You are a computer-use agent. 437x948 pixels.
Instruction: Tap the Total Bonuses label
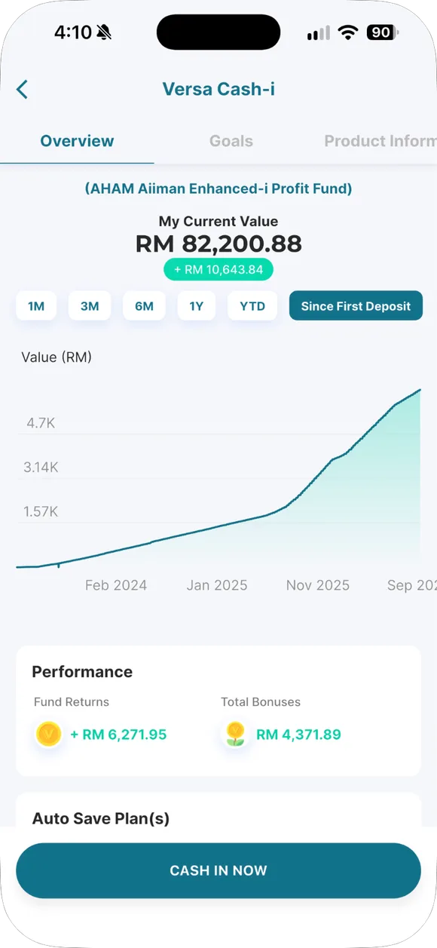click(x=261, y=702)
